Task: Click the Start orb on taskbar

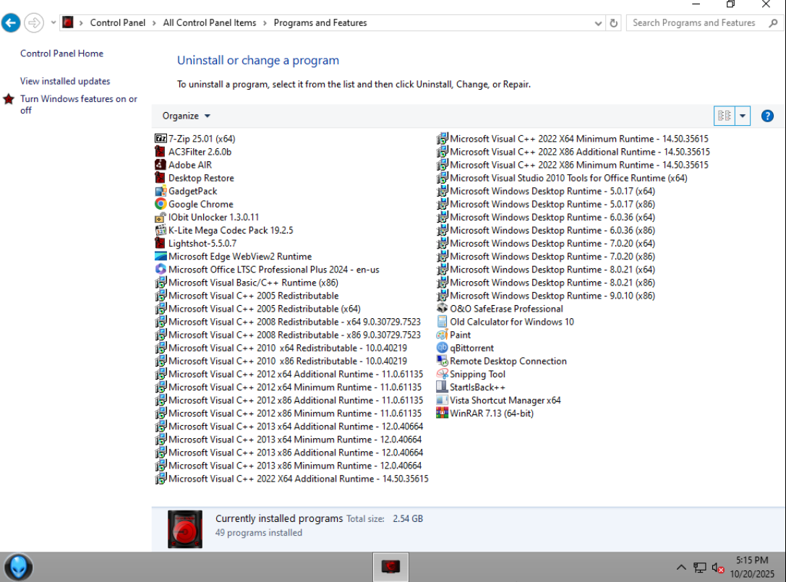Action: (x=19, y=567)
